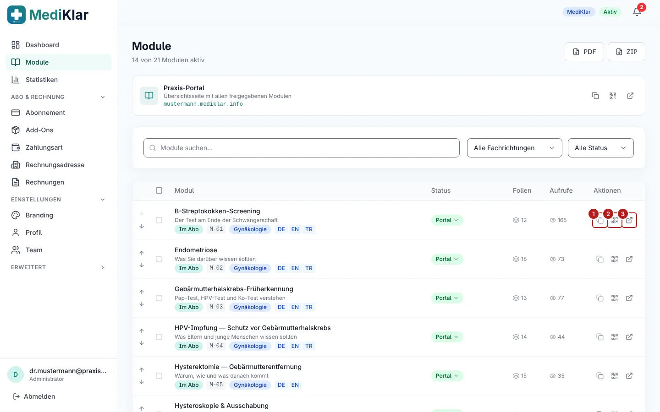This screenshot has height=412, width=660.
Task: Click the Abmelden logout button
Action: coord(34,396)
